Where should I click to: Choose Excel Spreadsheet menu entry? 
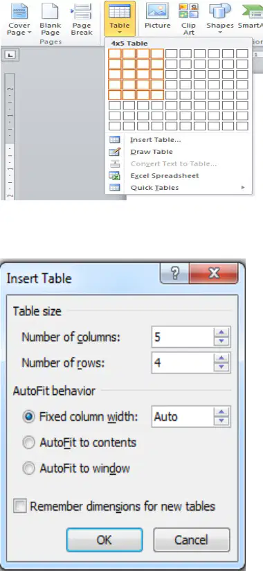165,175
